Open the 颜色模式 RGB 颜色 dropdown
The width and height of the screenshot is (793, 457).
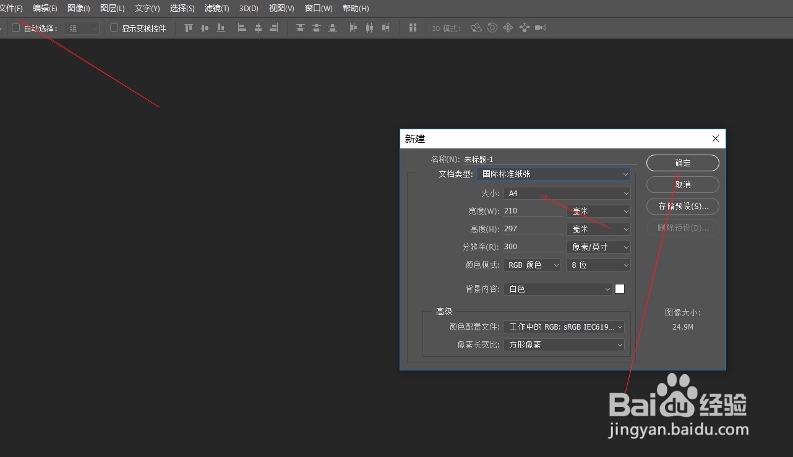532,265
